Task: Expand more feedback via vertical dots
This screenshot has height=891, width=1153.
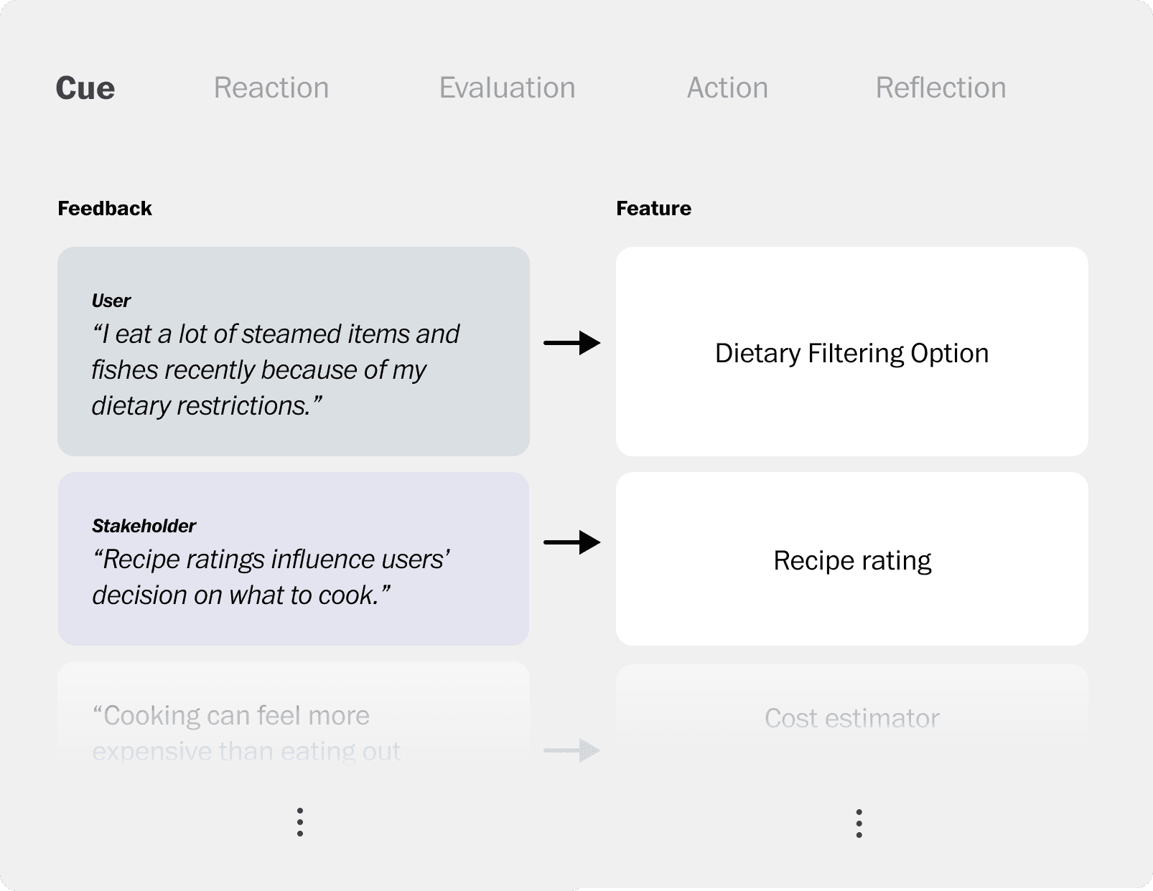Action: click(x=300, y=822)
